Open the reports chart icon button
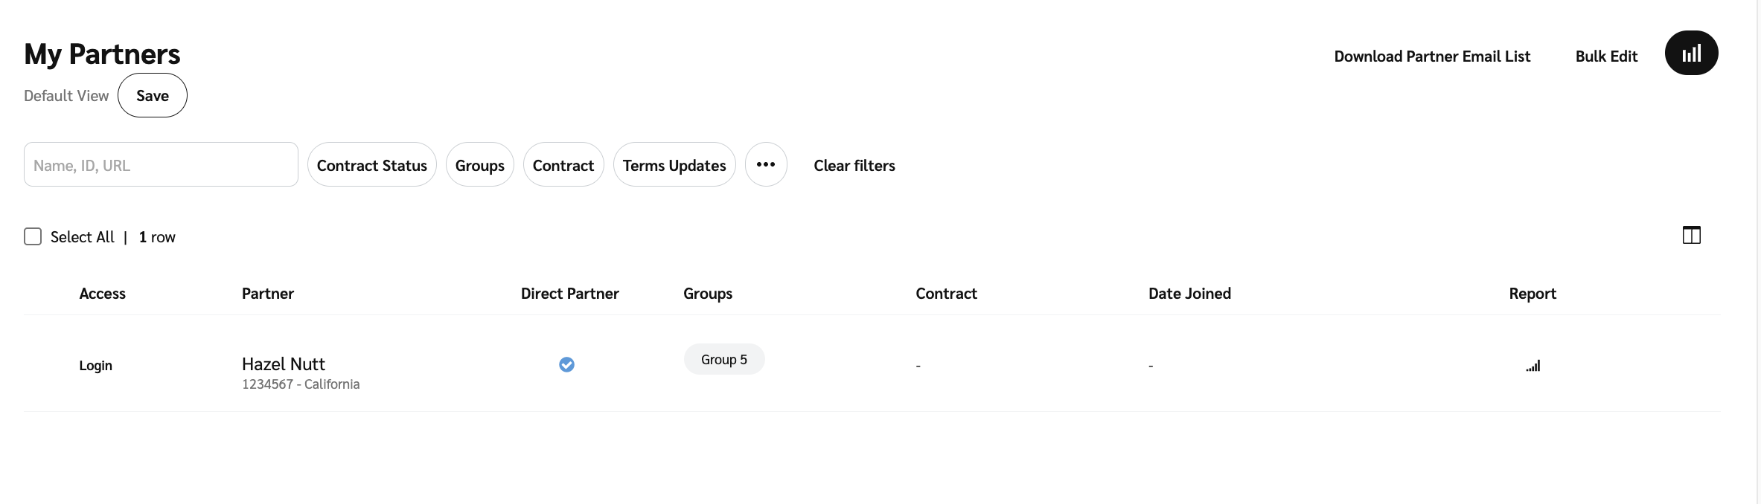The height and width of the screenshot is (504, 1761). pyautogui.click(x=1691, y=53)
